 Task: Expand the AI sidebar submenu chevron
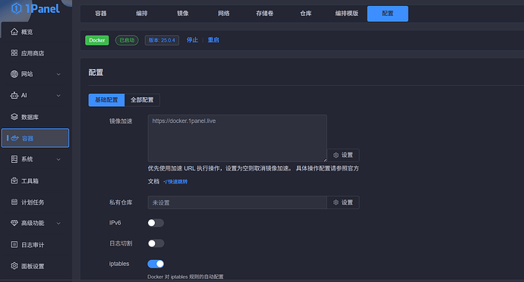(x=58, y=96)
